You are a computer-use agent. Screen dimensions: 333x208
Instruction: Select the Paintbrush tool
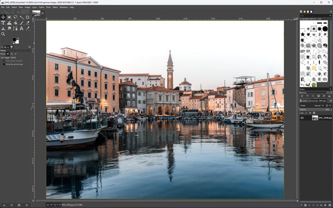22,23
